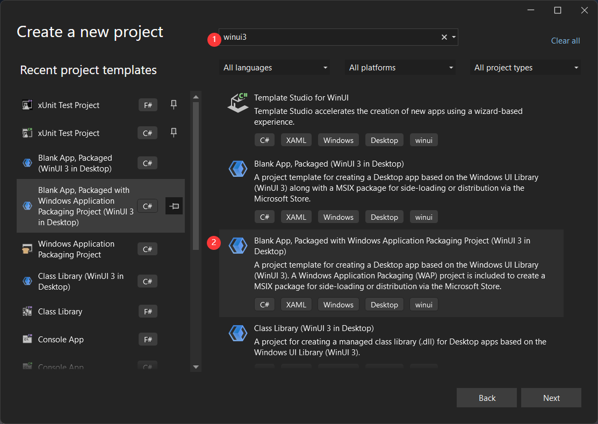Open the search history dropdown arrow
The image size is (598, 424).
coord(454,37)
